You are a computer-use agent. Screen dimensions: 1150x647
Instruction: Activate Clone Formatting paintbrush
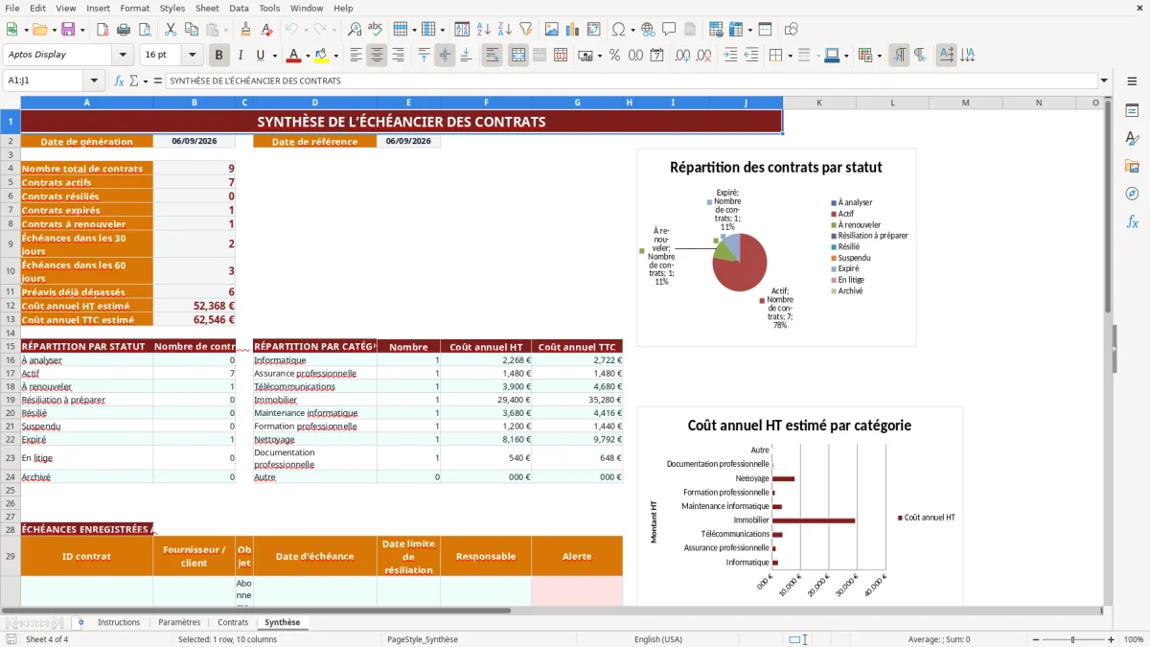246,30
